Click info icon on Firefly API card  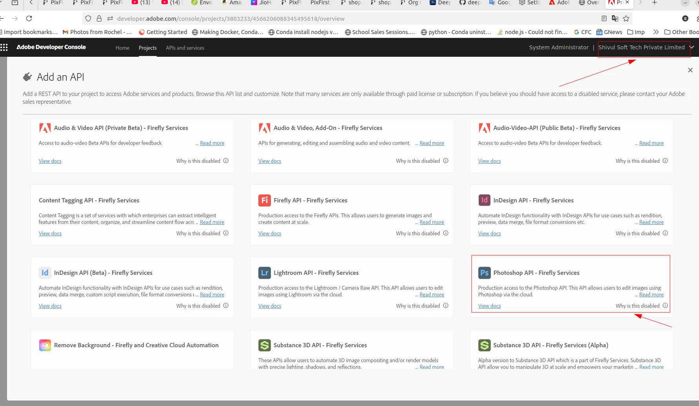click(x=445, y=233)
